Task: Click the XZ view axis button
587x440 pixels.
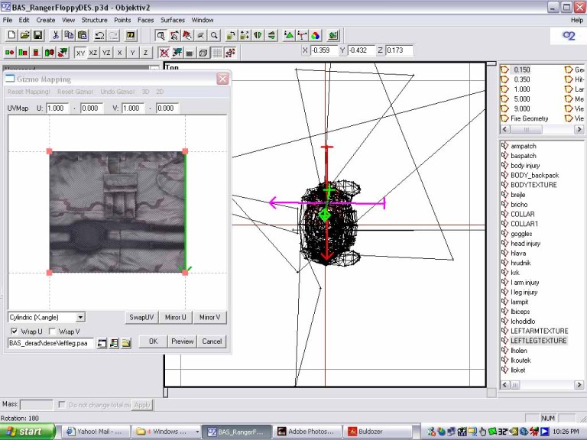Action: [93, 53]
